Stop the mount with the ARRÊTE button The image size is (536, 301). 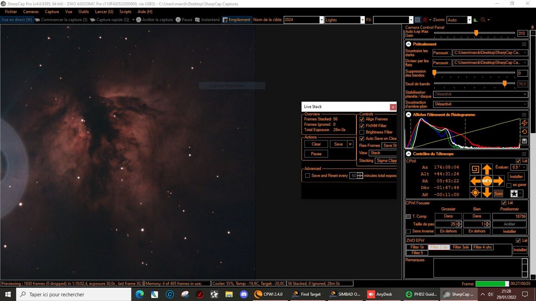coord(487,181)
